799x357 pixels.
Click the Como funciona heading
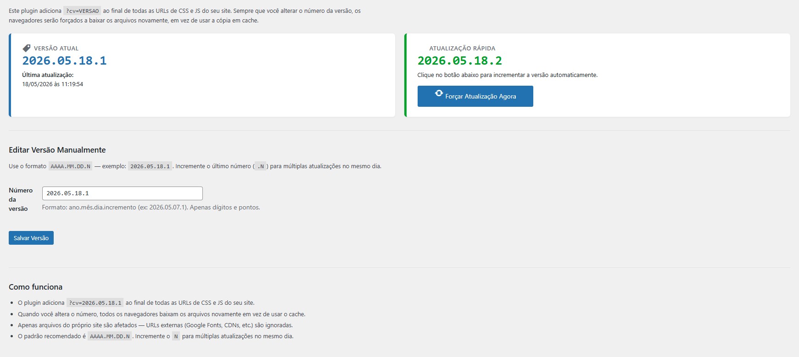pyautogui.click(x=36, y=287)
